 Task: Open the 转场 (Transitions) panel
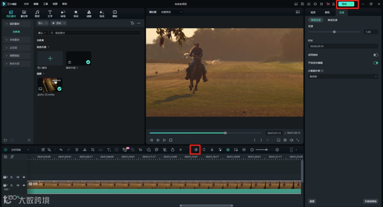[x=63, y=14]
